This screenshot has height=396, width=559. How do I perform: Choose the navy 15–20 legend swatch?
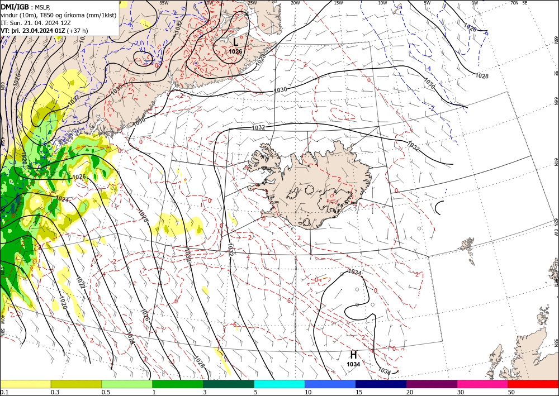(x=381, y=384)
